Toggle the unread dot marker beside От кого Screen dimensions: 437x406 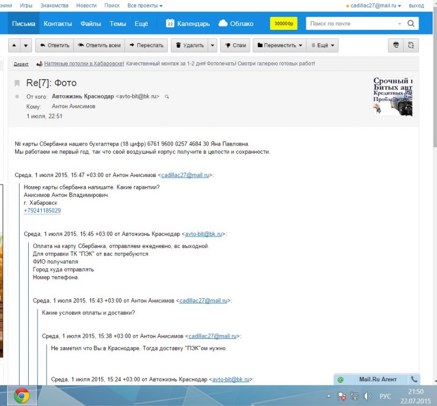(17, 96)
